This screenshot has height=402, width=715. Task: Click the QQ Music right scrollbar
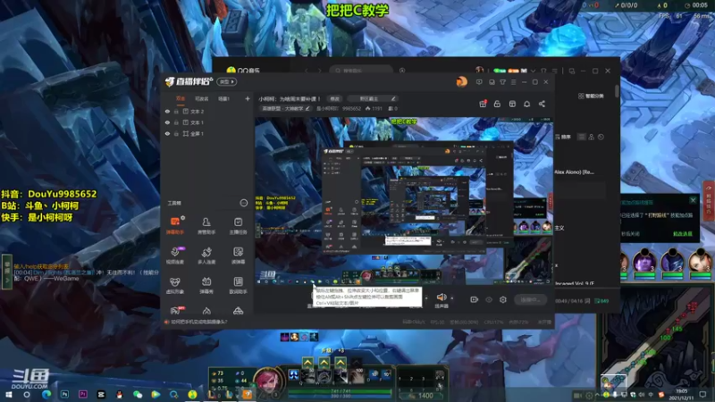[x=617, y=91]
